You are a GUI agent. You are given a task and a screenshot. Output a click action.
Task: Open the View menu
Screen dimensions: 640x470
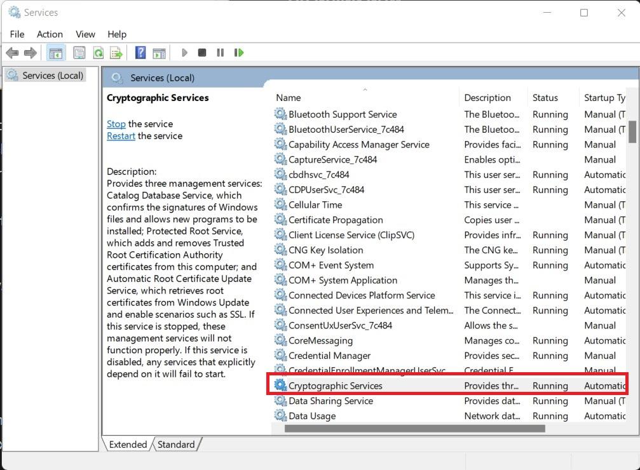pos(85,34)
